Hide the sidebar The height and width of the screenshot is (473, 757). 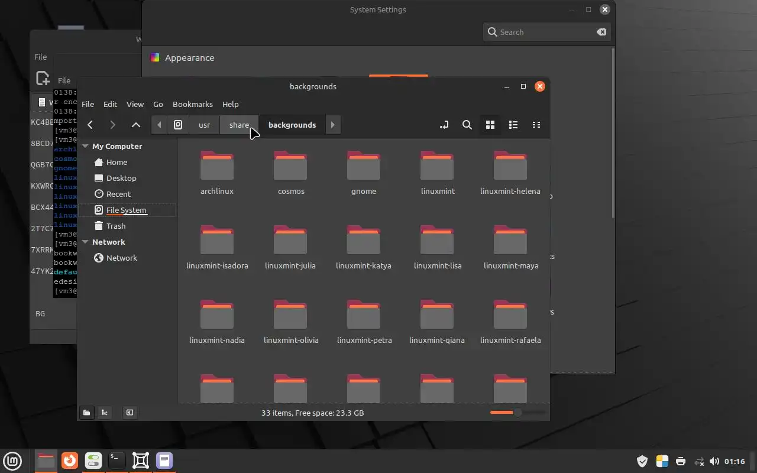pyautogui.click(x=130, y=413)
